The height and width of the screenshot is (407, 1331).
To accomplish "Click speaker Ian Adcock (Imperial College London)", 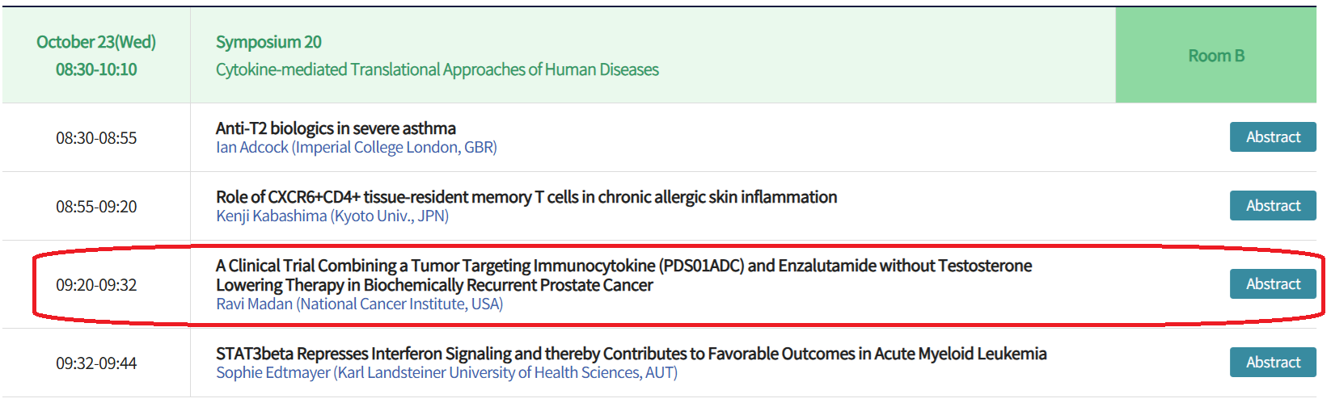I will coord(357,148).
